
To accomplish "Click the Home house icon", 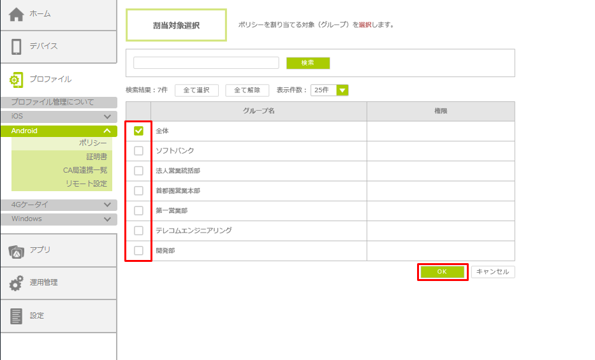I will pos(17,14).
